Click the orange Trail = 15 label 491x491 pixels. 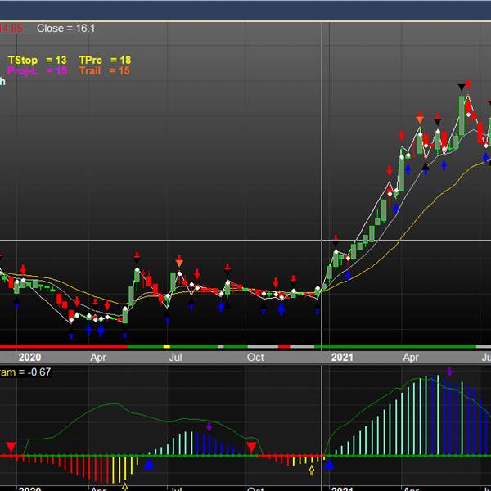click(x=104, y=70)
